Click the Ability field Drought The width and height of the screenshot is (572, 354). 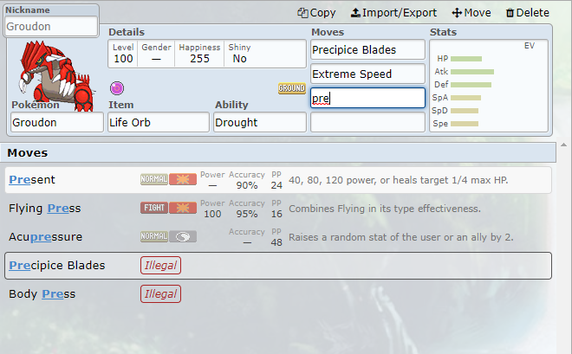coord(260,122)
